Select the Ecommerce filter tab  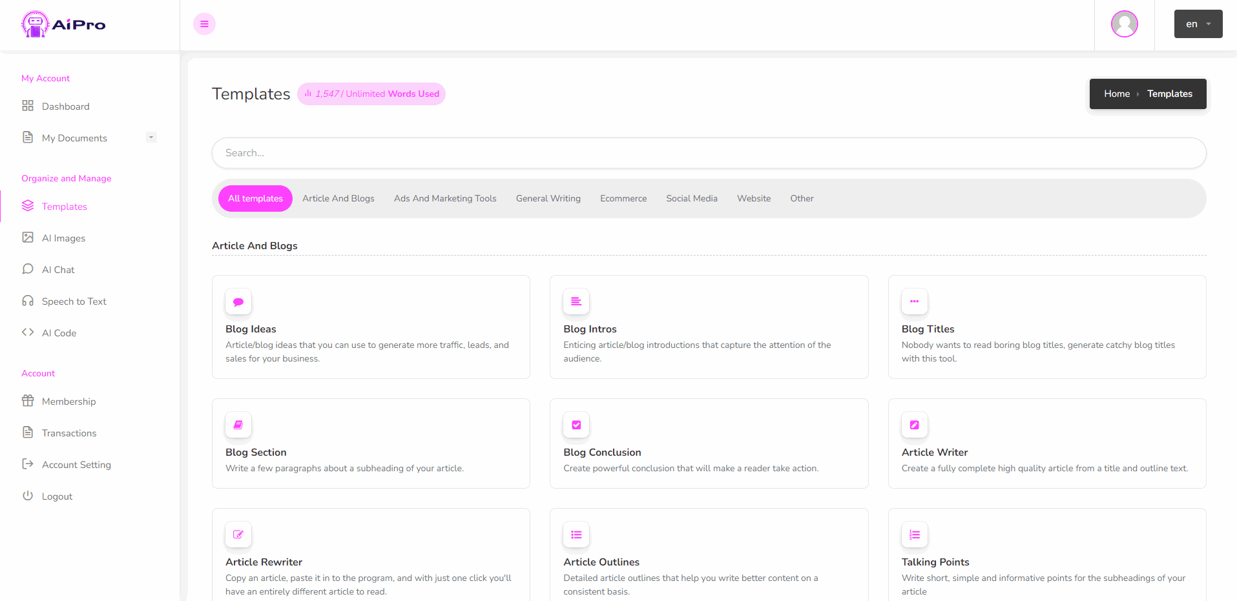click(x=623, y=198)
